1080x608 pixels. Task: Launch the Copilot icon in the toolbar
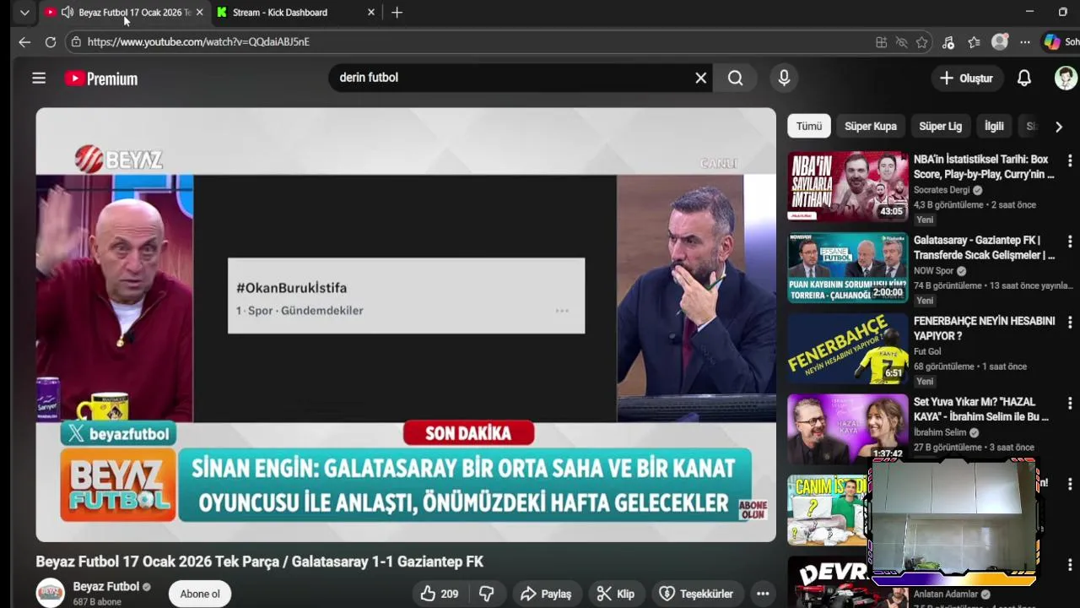(x=1051, y=41)
